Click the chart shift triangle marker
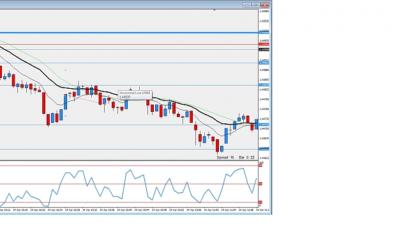Viewport: 399px width, 232px height. [x=215, y=10]
